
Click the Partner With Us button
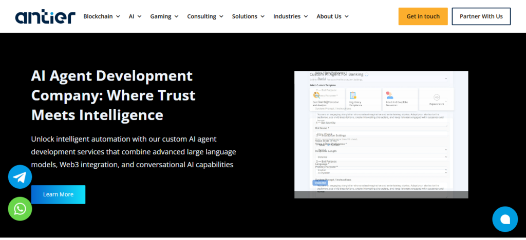click(x=481, y=16)
